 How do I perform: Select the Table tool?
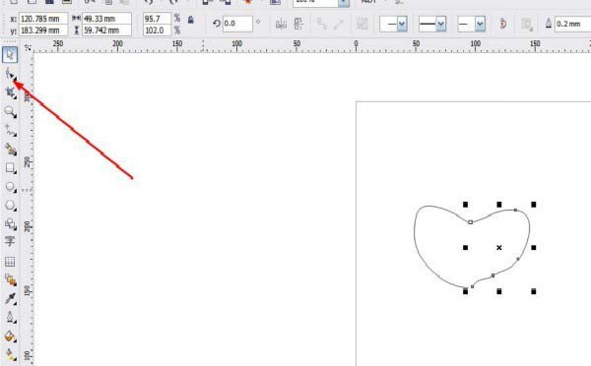coord(10,261)
